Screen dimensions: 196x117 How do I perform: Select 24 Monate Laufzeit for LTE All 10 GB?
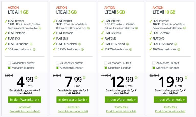154,63
